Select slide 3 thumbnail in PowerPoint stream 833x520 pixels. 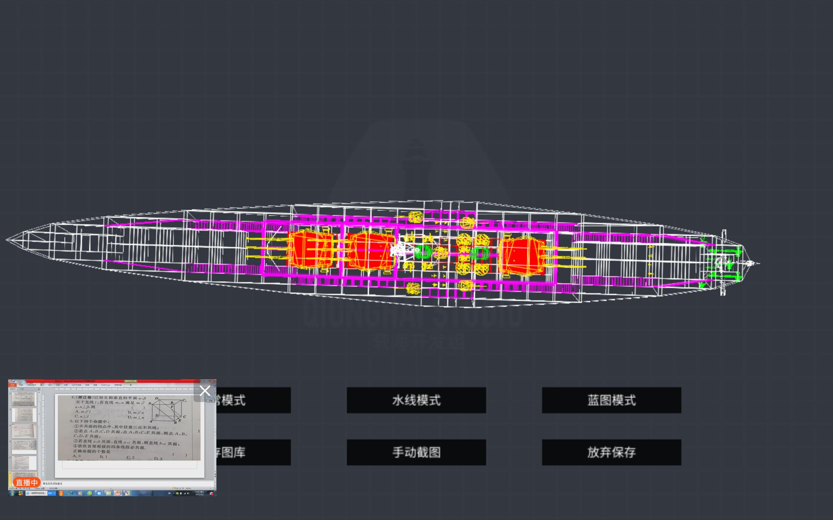pos(24,415)
